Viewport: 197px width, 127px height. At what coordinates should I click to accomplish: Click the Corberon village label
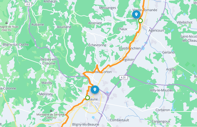[163, 110]
